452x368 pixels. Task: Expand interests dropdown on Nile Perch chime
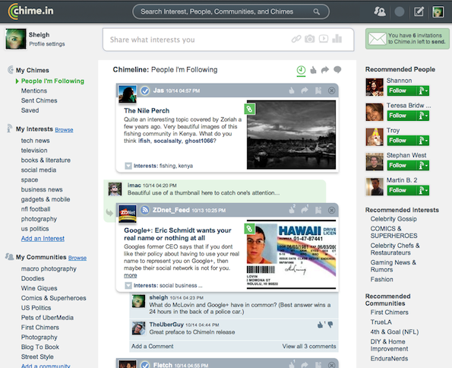point(128,166)
